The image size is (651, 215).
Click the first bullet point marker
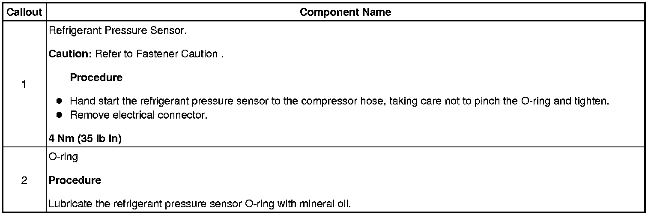(60, 102)
